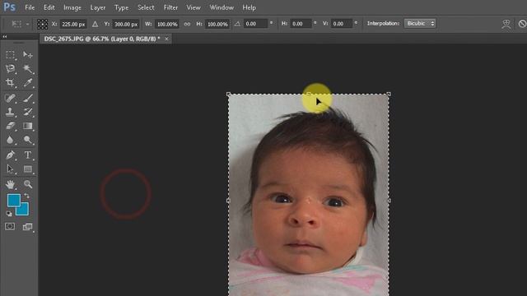Cancel the transform
527x296 pixels.
point(522,24)
